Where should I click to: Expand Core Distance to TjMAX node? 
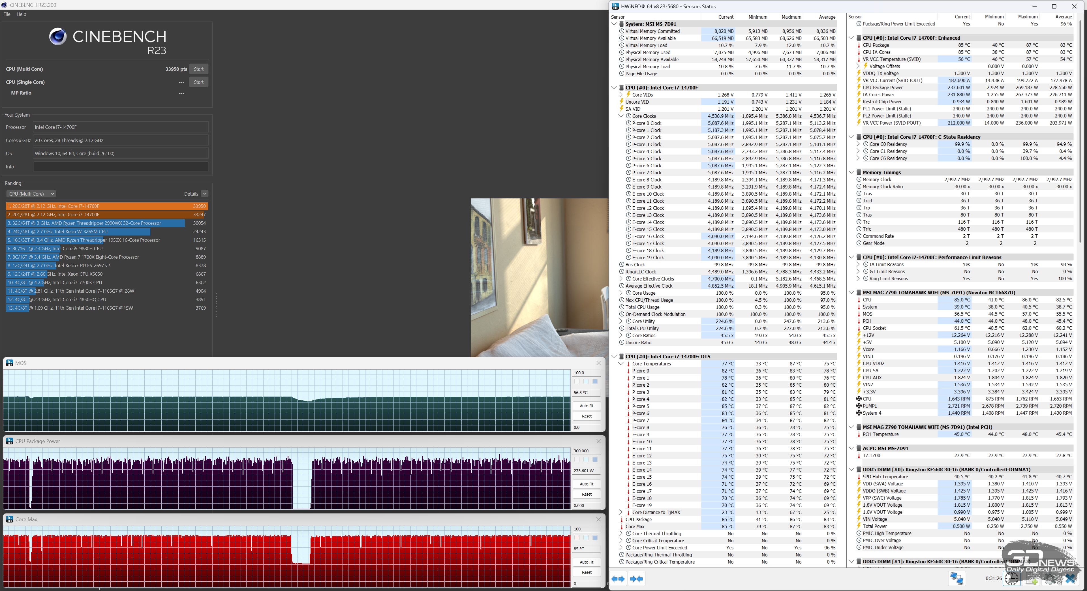coord(621,512)
